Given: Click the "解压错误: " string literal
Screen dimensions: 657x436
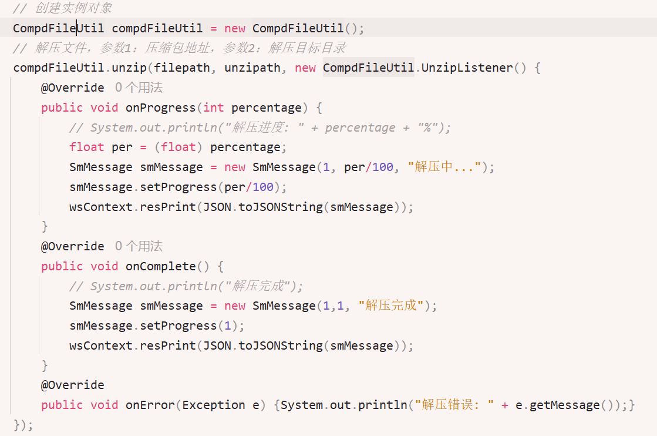Looking at the screenshot, I should pyautogui.click(x=454, y=405).
